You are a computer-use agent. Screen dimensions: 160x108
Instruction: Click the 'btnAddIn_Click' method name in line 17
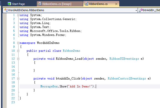68,78
